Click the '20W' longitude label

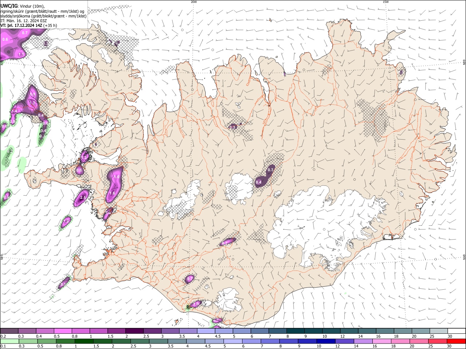pos(194,2)
